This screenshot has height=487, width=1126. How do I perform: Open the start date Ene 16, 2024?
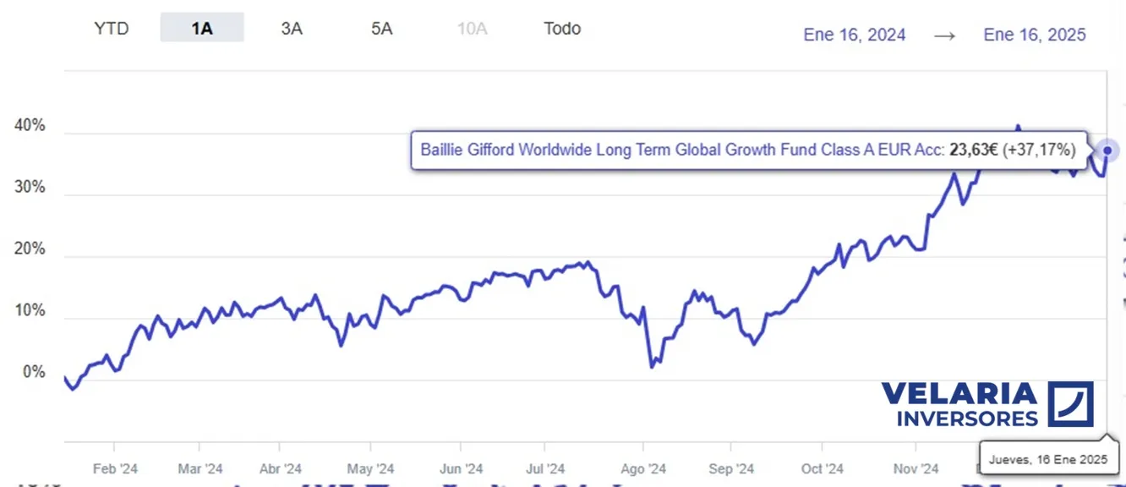point(855,35)
